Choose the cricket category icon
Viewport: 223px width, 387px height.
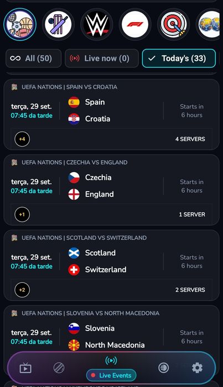58,24
